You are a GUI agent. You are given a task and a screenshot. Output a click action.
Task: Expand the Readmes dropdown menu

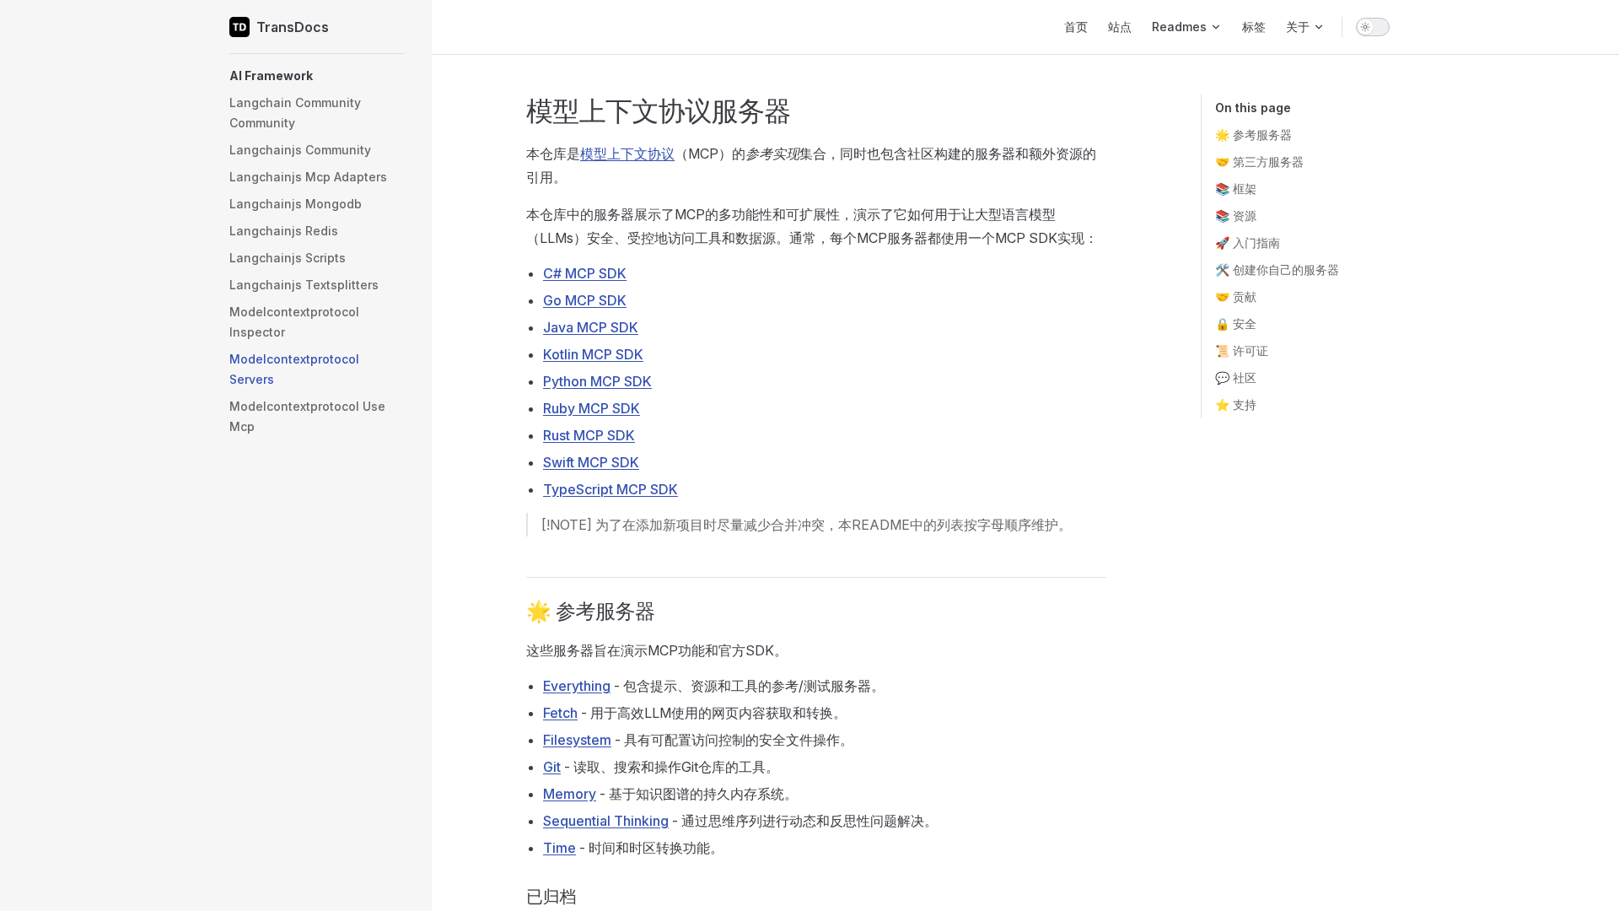point(1186,27)
